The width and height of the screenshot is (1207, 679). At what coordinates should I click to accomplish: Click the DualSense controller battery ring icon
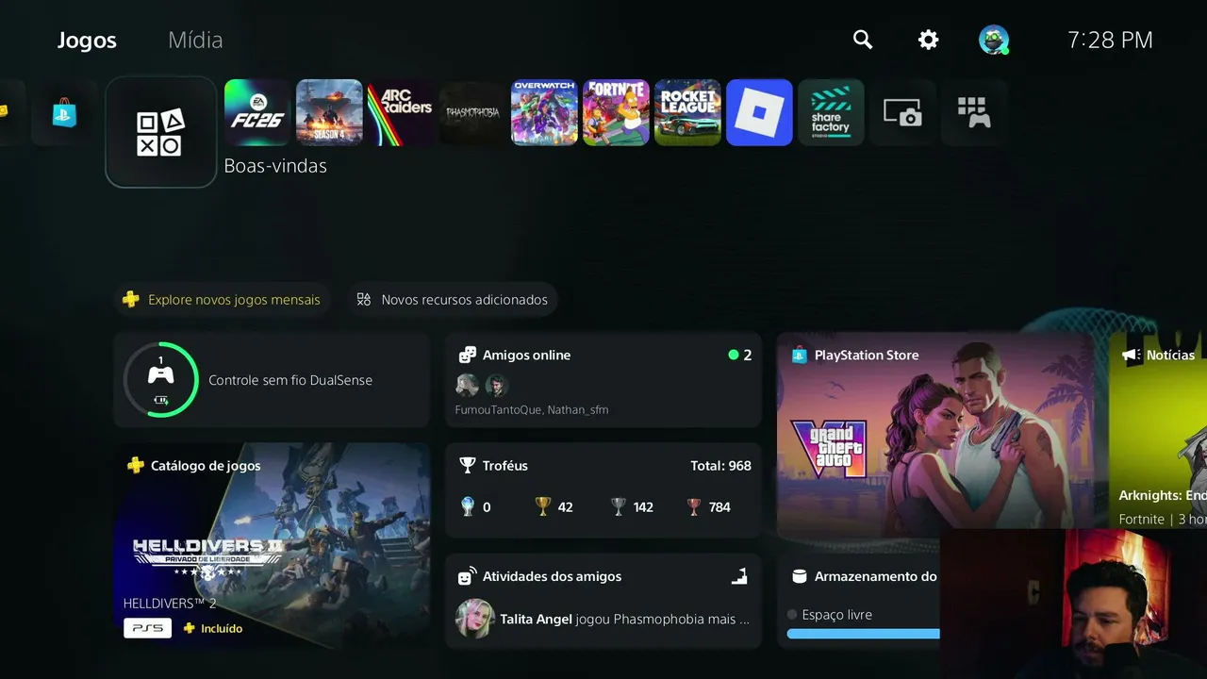coord(160,379)
